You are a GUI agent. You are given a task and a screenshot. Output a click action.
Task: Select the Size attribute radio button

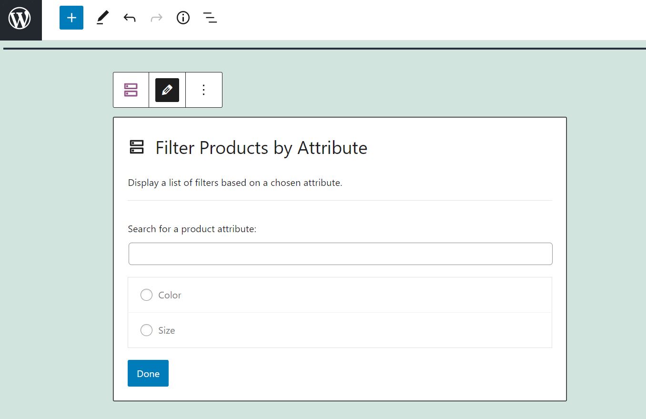pyautogui.click(x=146, y=330)
